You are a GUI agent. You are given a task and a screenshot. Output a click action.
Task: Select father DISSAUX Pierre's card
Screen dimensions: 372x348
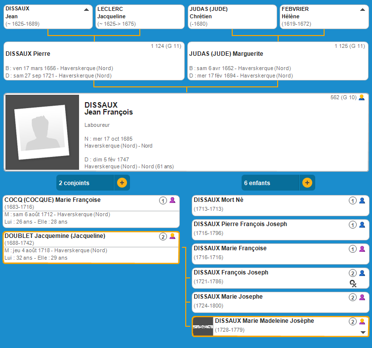pyautogui.click(x=94, y=61)
